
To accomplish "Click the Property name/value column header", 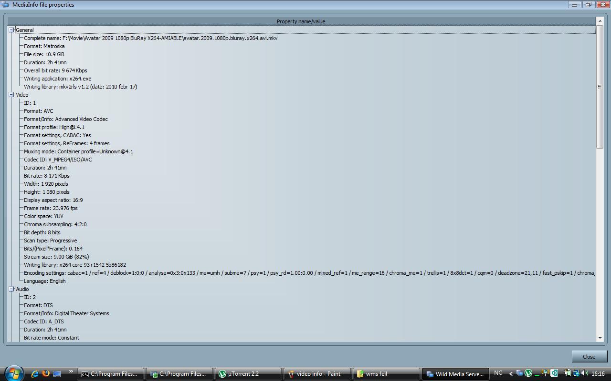I will pos(301,21).
